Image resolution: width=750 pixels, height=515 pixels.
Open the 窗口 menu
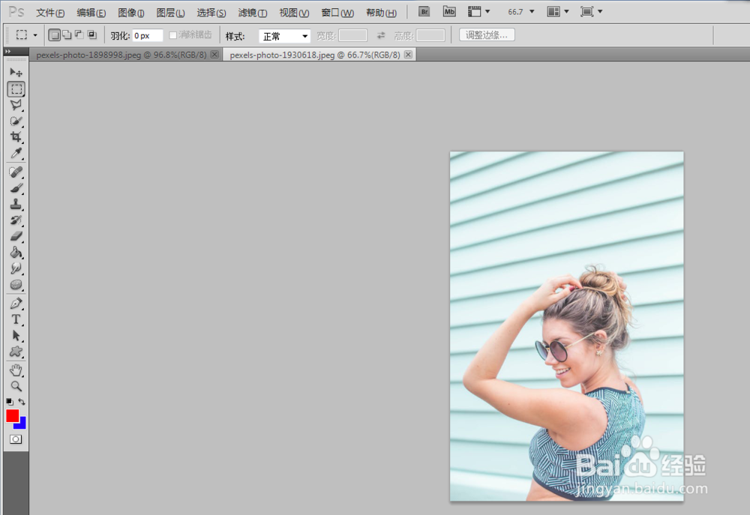click(x=337, y=13)
